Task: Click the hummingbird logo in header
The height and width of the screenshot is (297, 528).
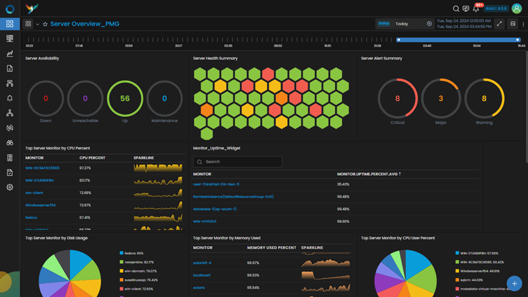Action: click(32, 8)
